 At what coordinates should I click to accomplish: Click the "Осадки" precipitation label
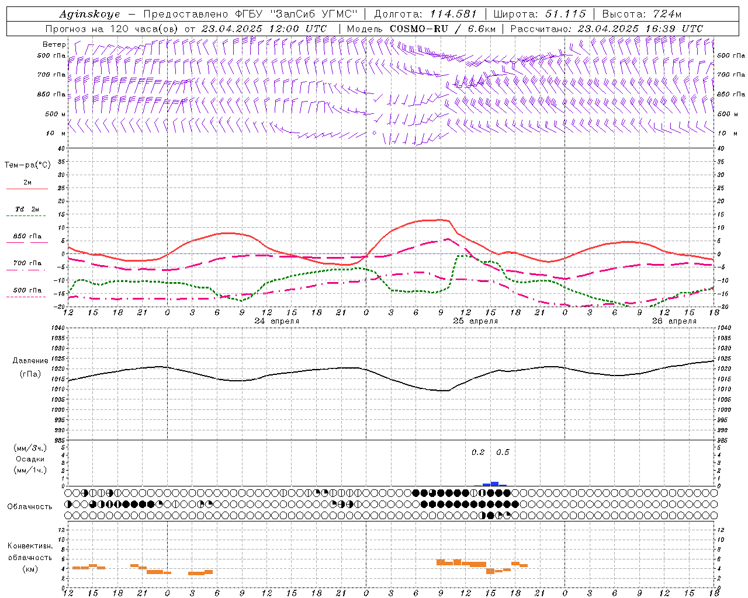click(x=30, y=459)
